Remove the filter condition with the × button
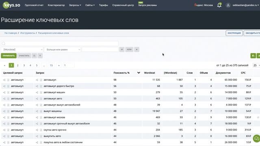Screen dimensions: 260x146 [x=136, y=49]
